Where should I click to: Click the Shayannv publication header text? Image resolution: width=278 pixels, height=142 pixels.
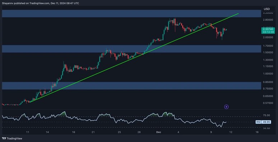pyautogui.click(x=41, y=3)
